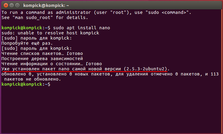Click the 'sudo: unable to resolve host kompick' line
The width and height of the screenshot is (223, 134).
point(50,33)
